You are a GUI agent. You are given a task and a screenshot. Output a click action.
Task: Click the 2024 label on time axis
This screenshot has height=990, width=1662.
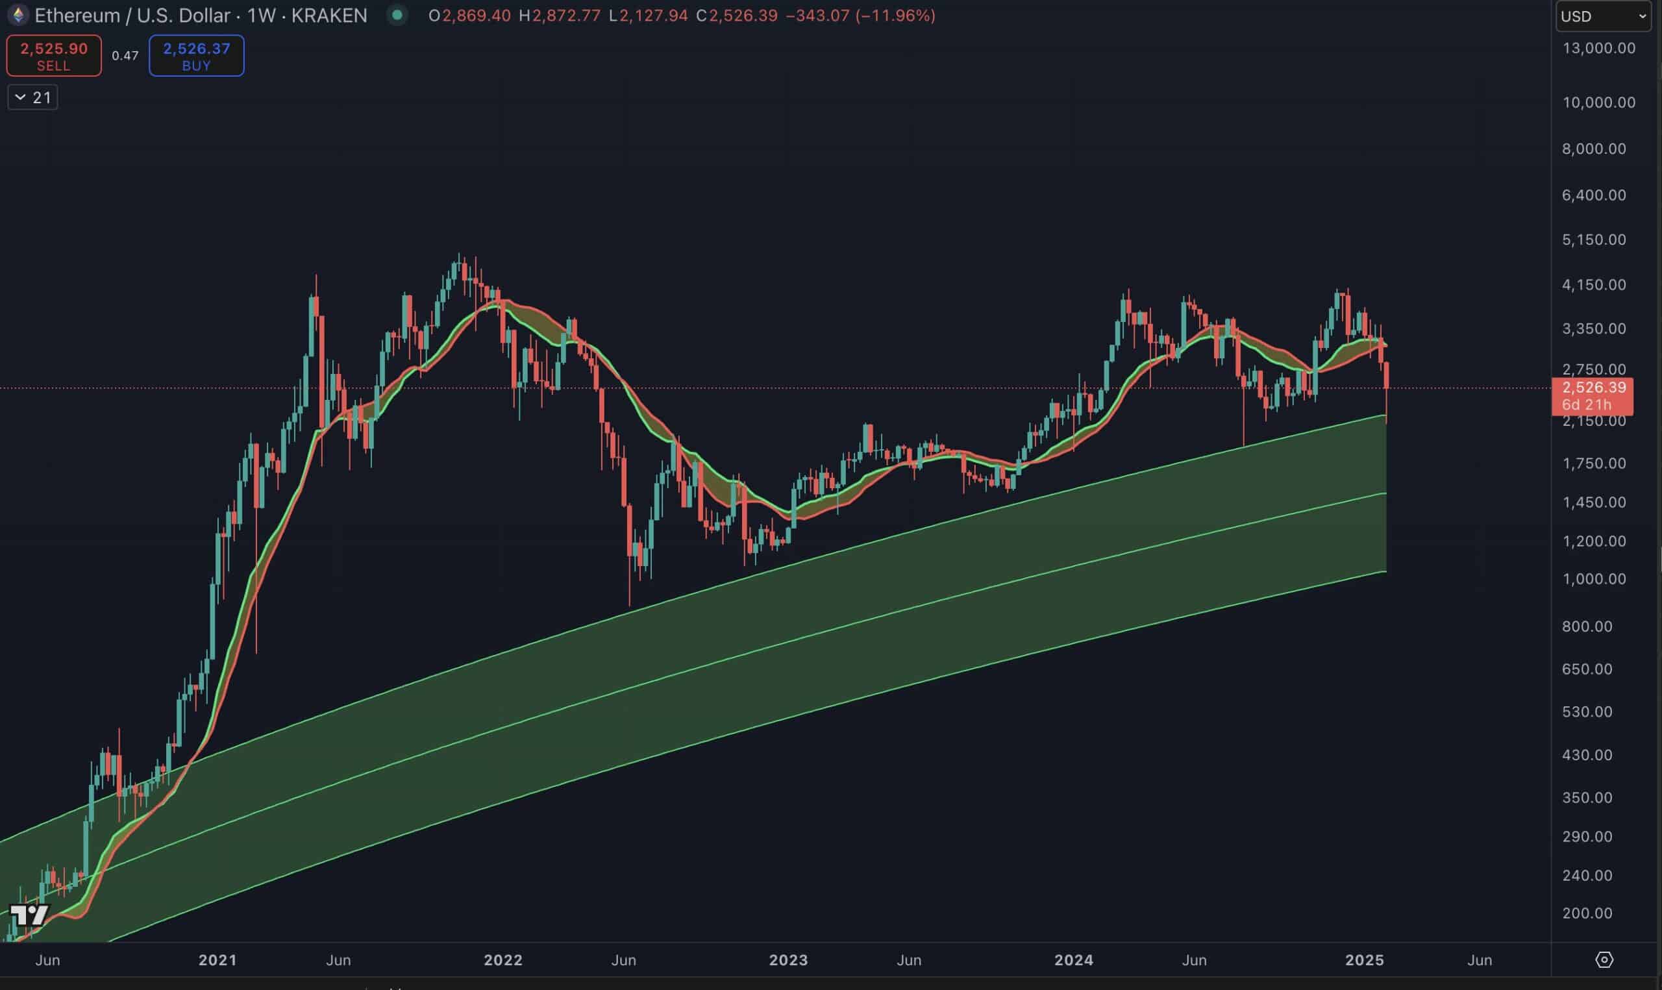coord(1073,960)
